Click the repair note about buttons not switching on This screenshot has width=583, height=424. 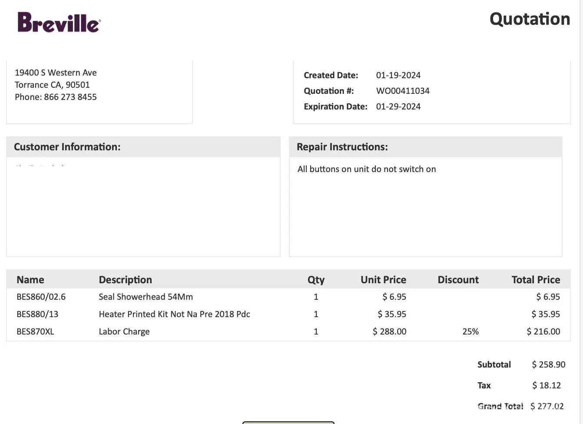pos(367,169)
